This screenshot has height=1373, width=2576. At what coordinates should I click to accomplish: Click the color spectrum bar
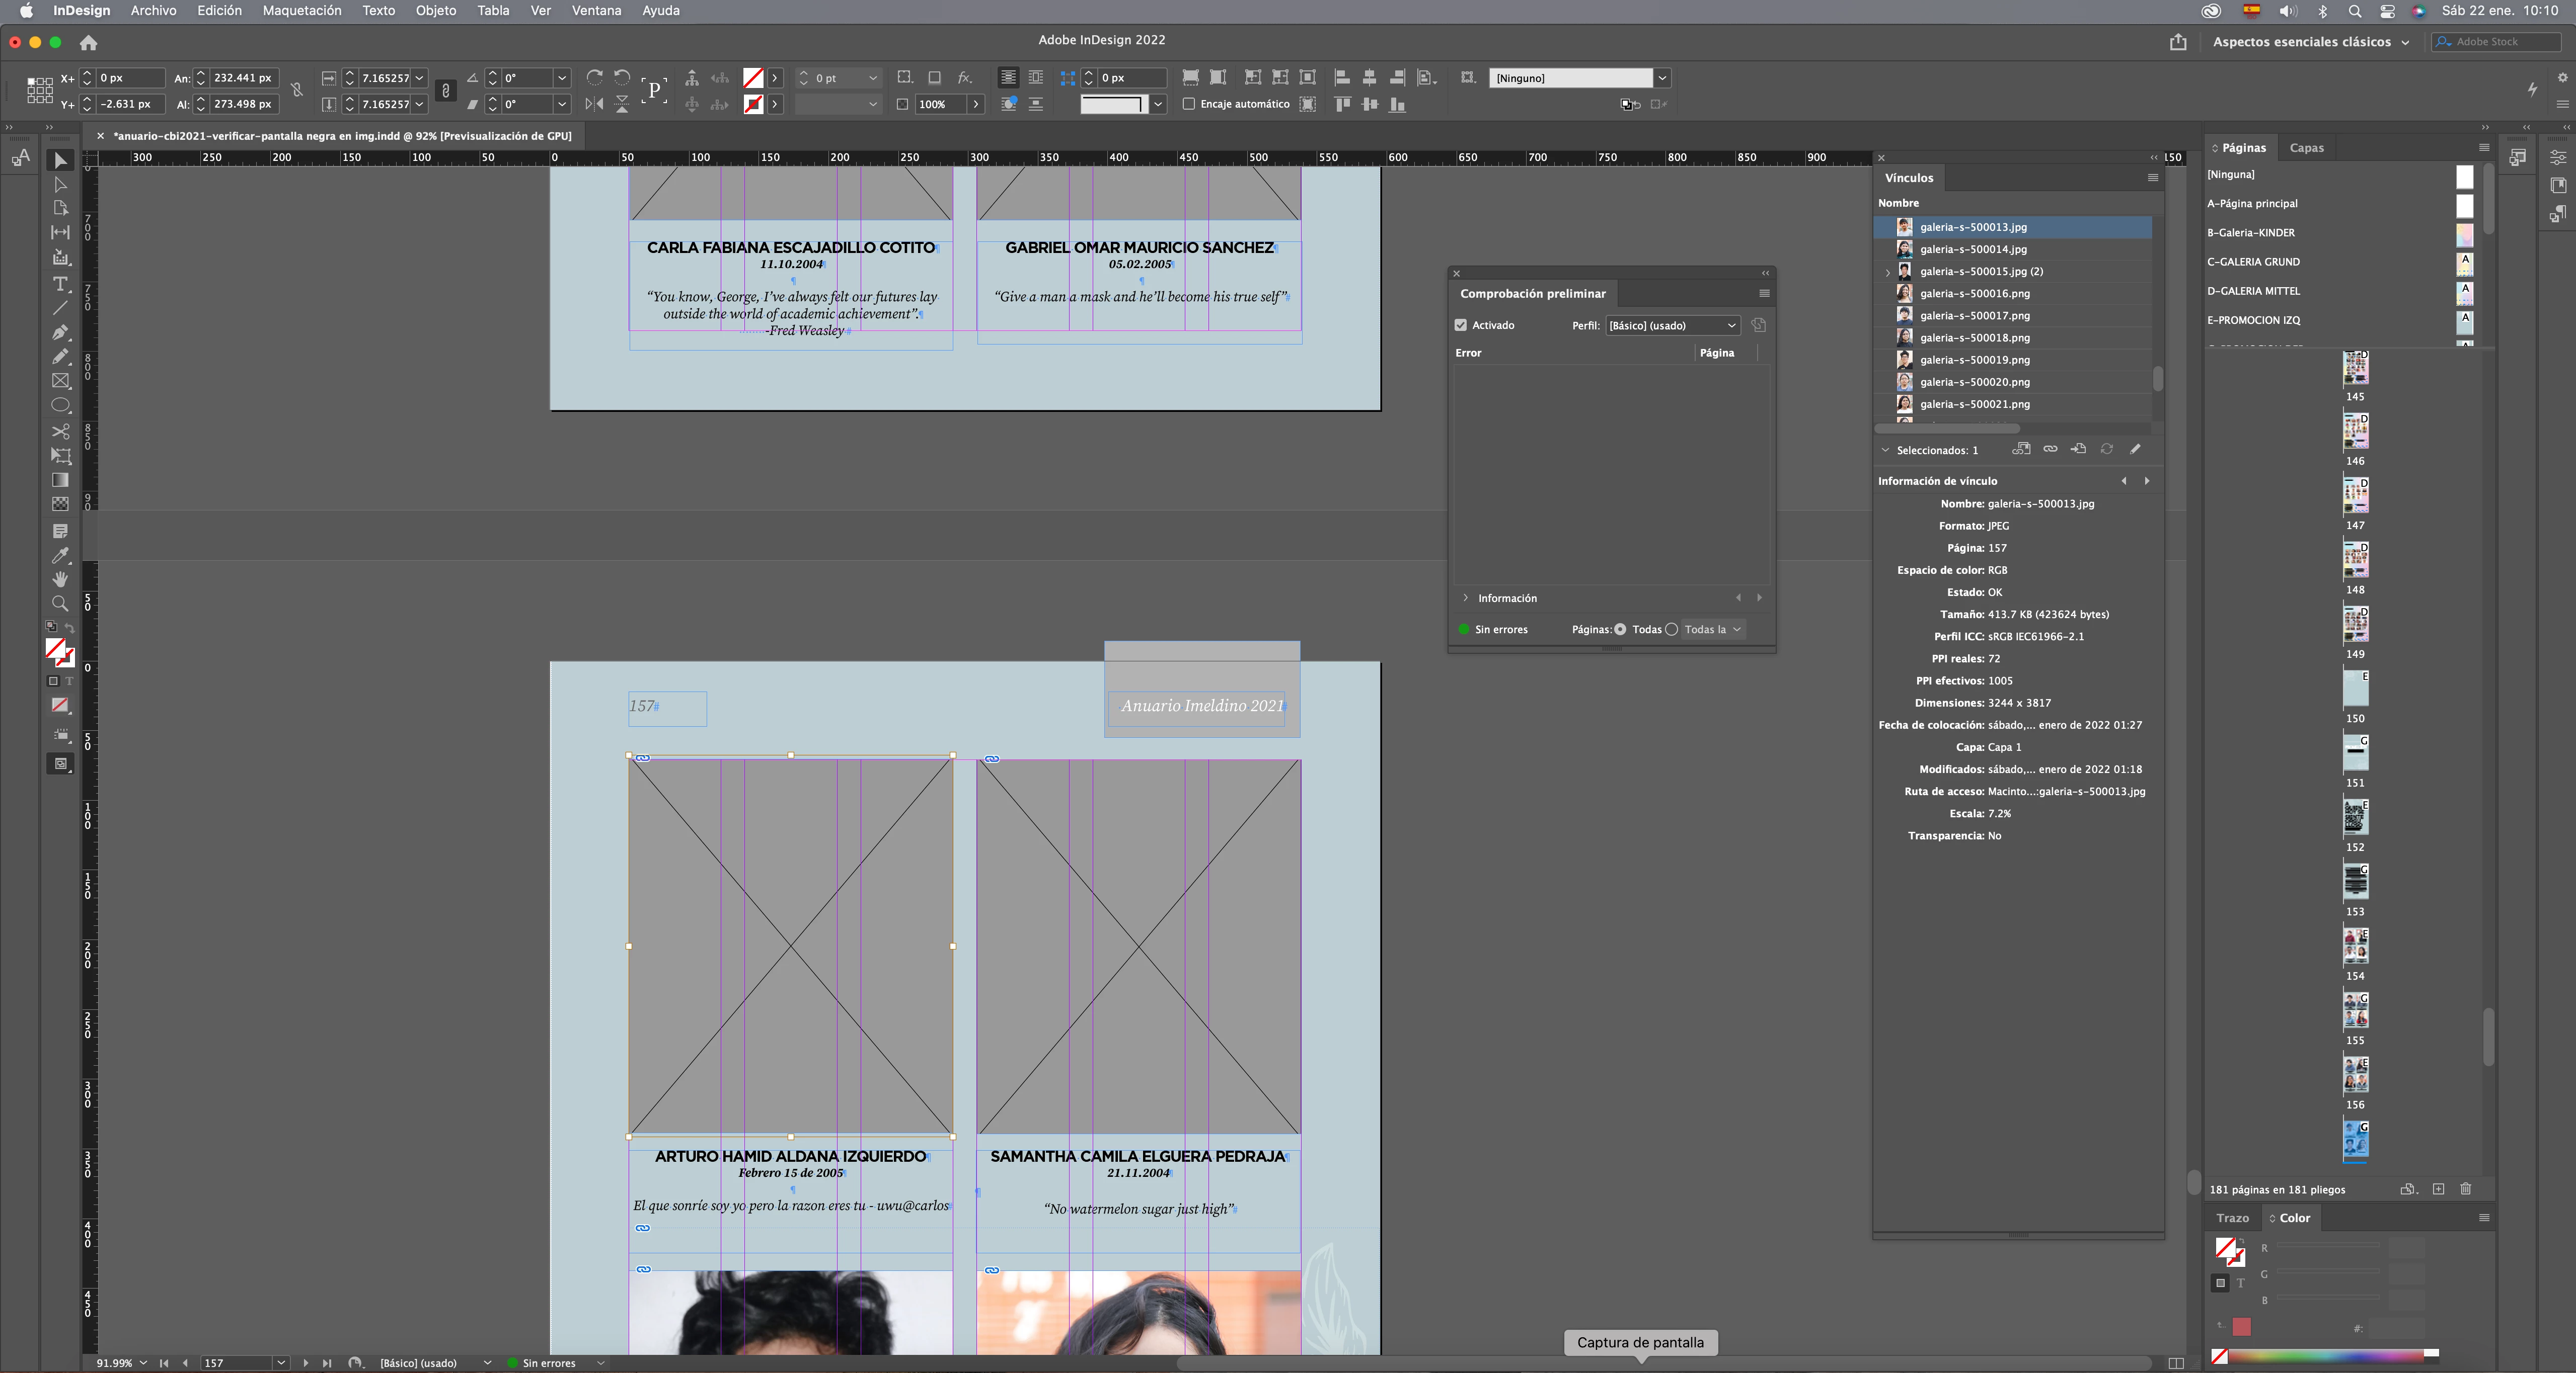pyautogui.click(x=2325, y=1355)
